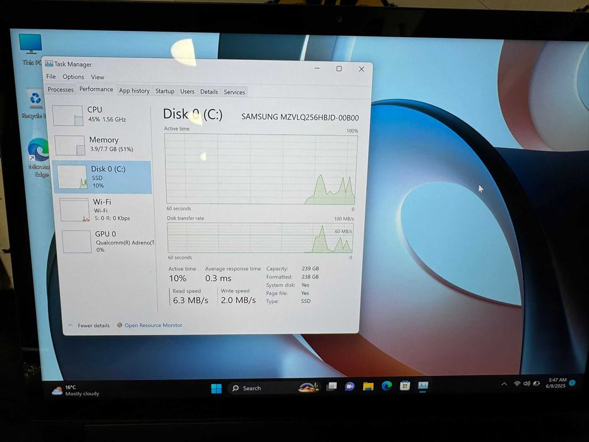This screenshot has width=589, height=442.
Task: Click the battery tray icon
Action: 537,383
